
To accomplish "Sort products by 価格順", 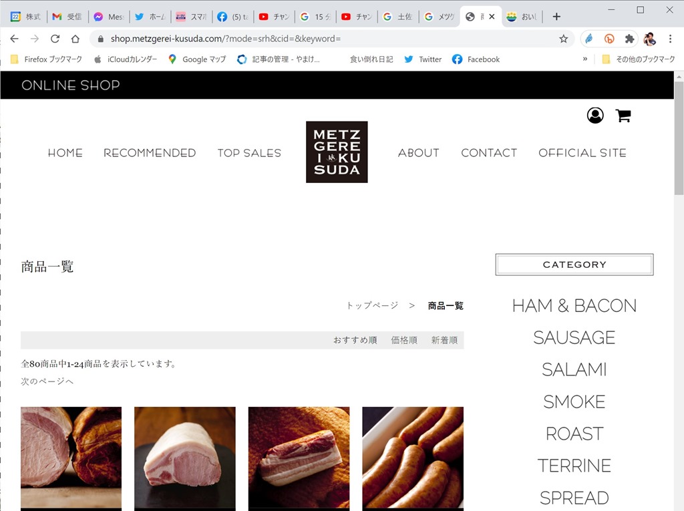I will click(404, 341).
